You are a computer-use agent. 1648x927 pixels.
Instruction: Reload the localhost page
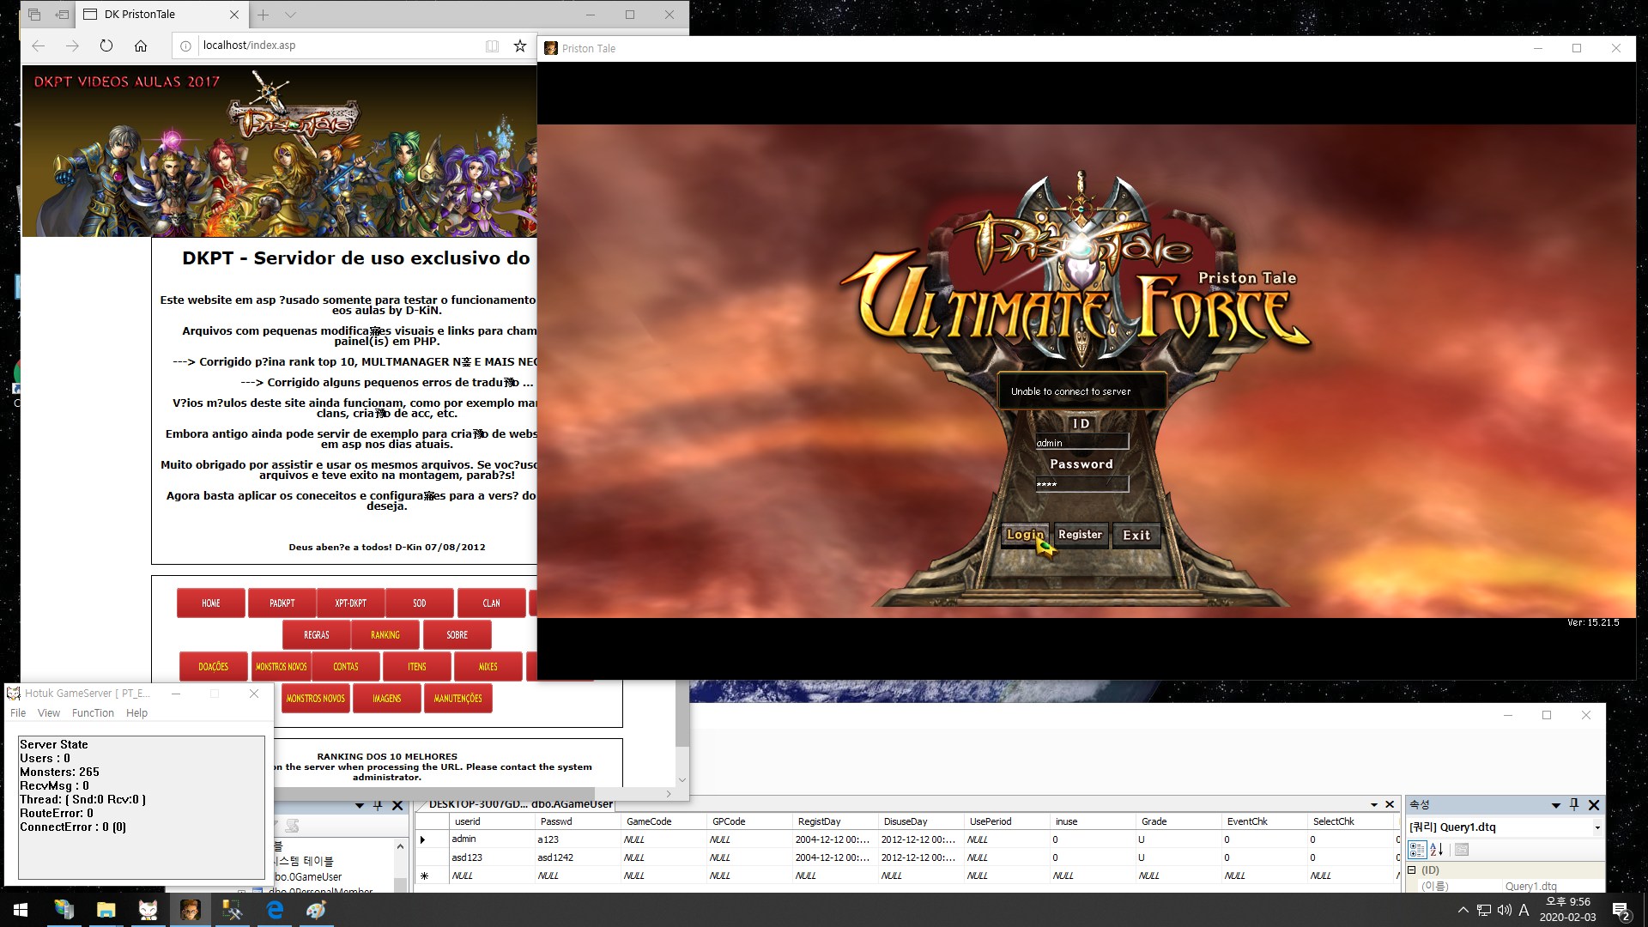click(x=106, y=45)
